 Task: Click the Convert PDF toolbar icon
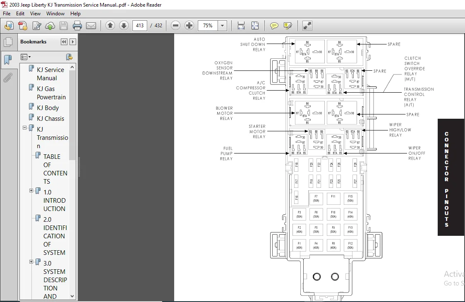coord(23,26)
